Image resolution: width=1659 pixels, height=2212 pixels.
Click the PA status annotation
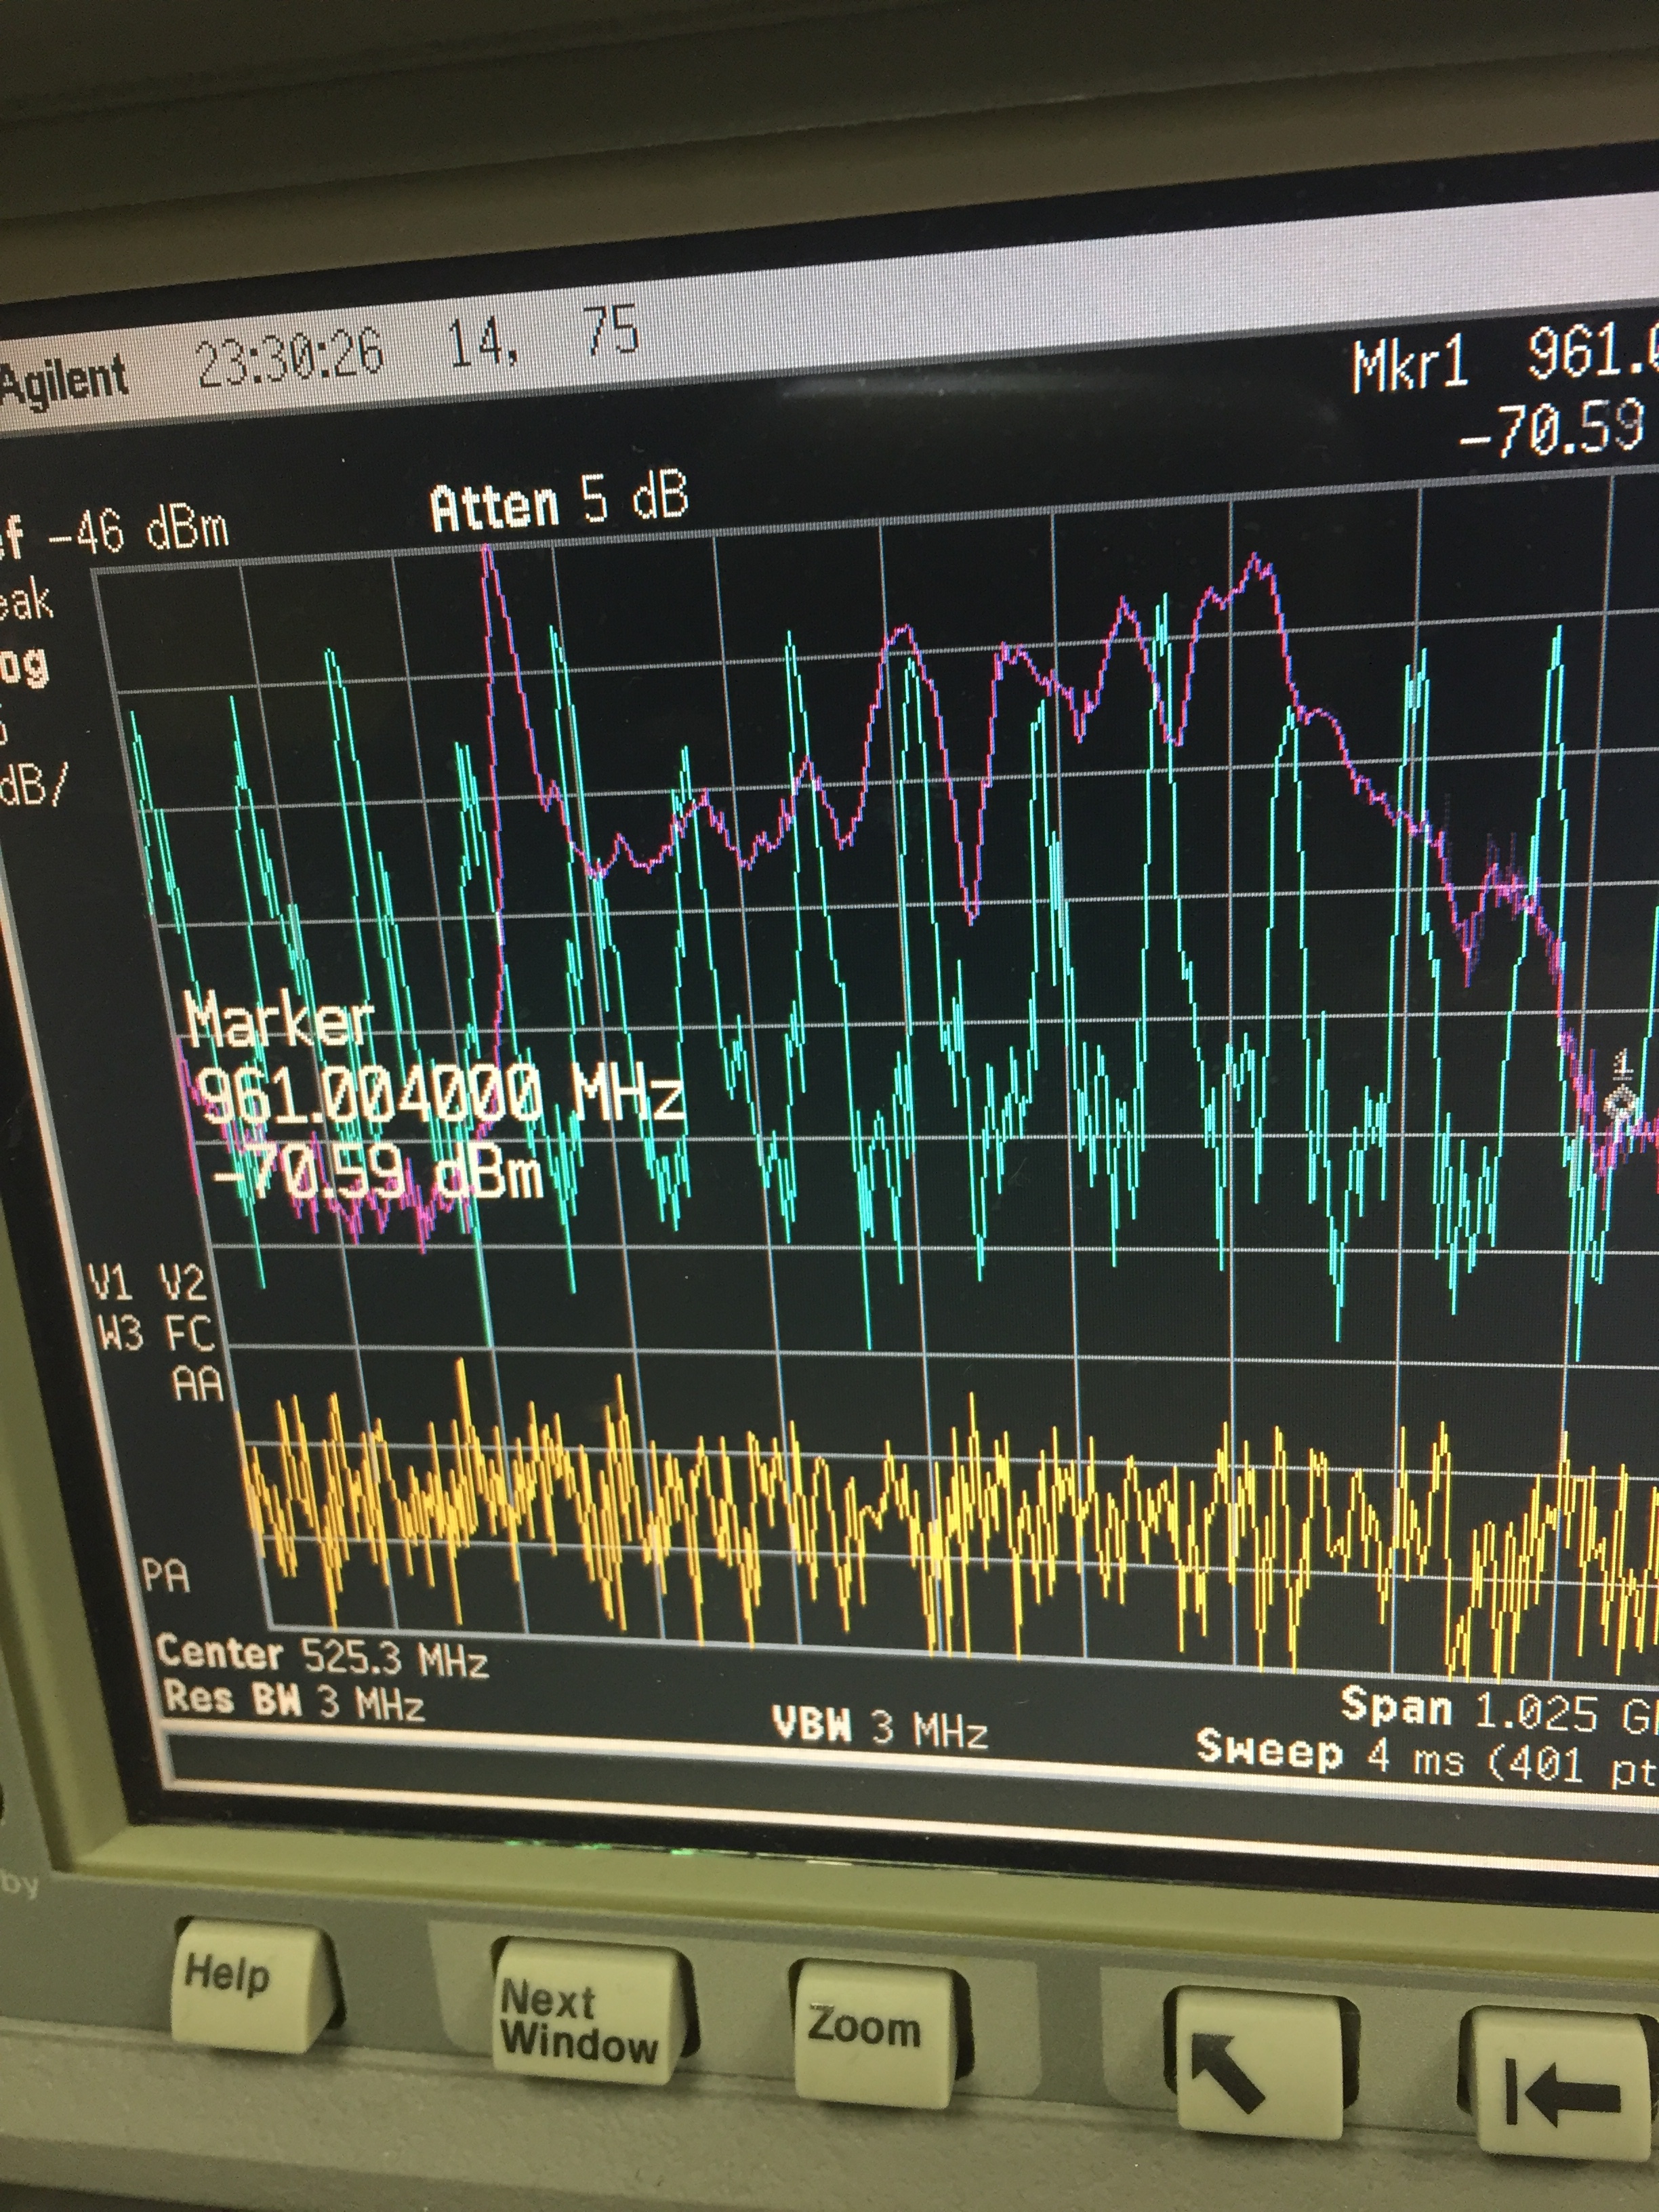(x=165, y=1576)
